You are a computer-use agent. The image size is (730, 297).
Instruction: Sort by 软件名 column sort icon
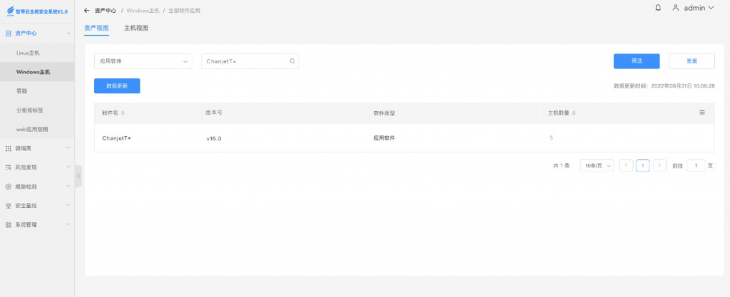pos(123,113)
